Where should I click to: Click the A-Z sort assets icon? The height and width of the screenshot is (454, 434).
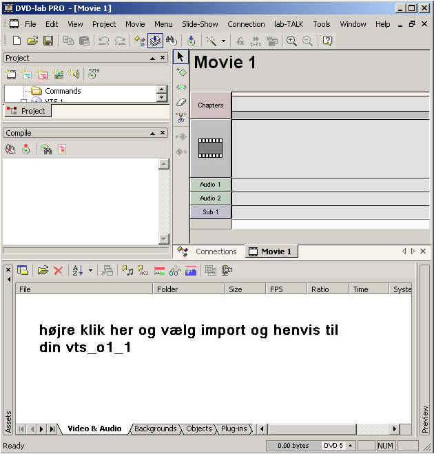click(77, 271)
